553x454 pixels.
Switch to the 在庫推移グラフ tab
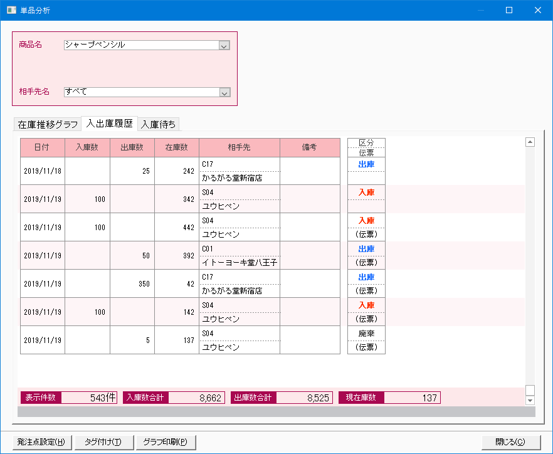(x=48, y=124)
